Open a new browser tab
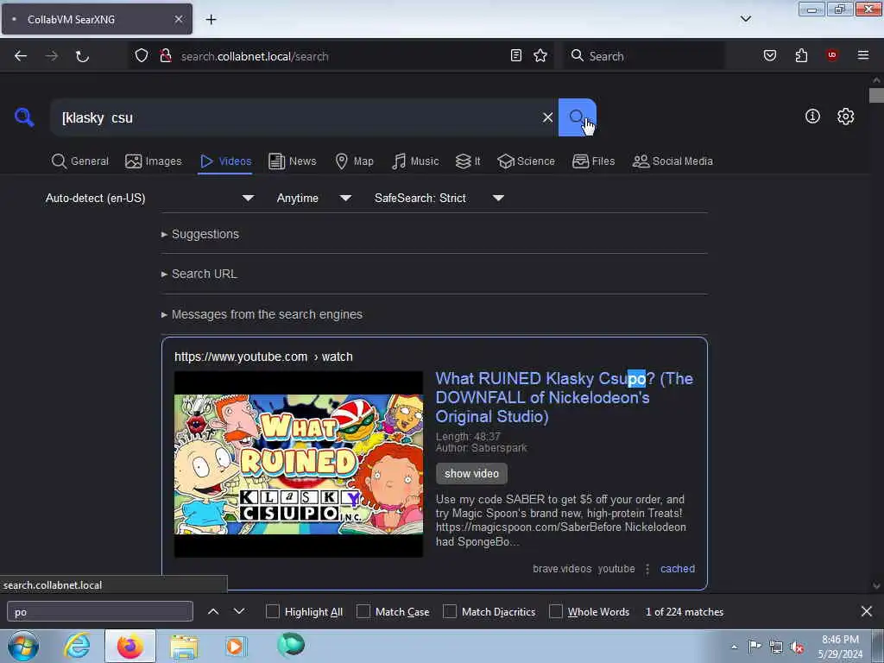 click(211, 19)
